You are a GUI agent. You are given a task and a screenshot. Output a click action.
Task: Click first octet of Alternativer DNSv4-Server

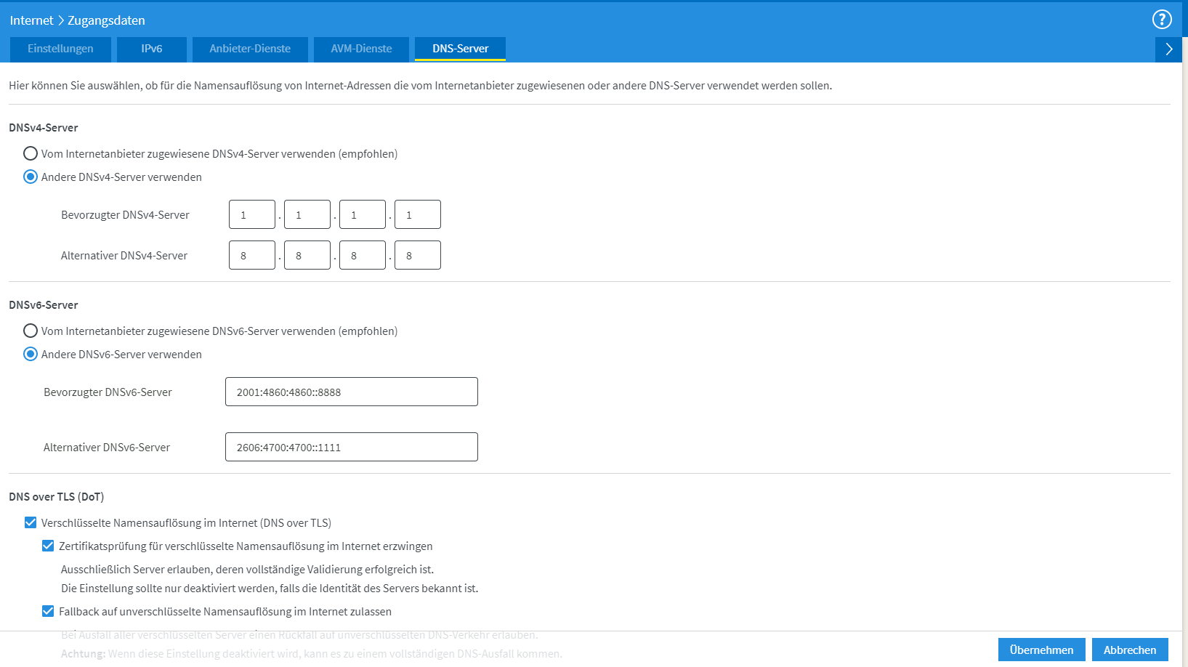[x=252, y=255]
